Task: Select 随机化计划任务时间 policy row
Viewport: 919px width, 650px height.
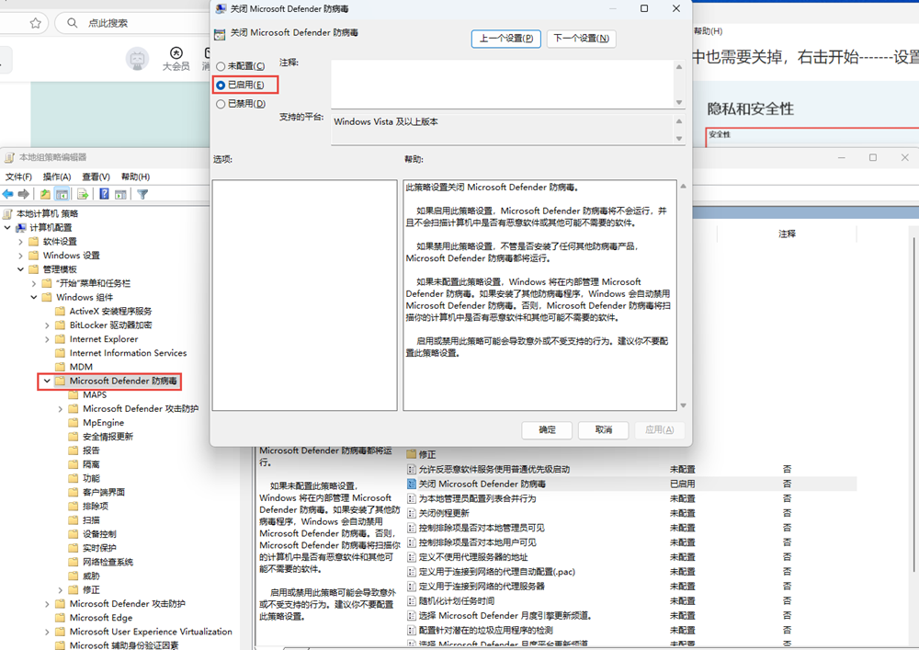Action: coord(631,600)
